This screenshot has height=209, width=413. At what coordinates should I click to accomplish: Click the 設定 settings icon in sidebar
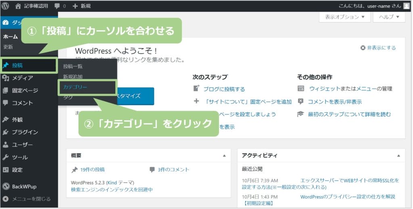coord(6,170)
